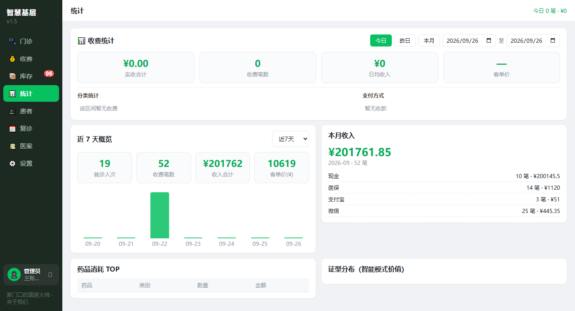This screenshot has height=311, width=575.
Task: Open the end date calendar picker icon
Action: coord(553,41)
